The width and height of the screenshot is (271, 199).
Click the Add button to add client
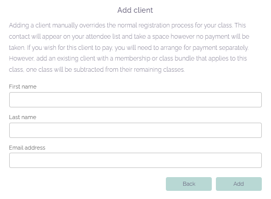(x=239, y=184)
